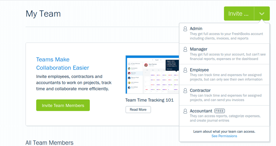This screenshot has height=146, width=276.
Task: Select the Admin role option
Action: click(x=224, y=33)
